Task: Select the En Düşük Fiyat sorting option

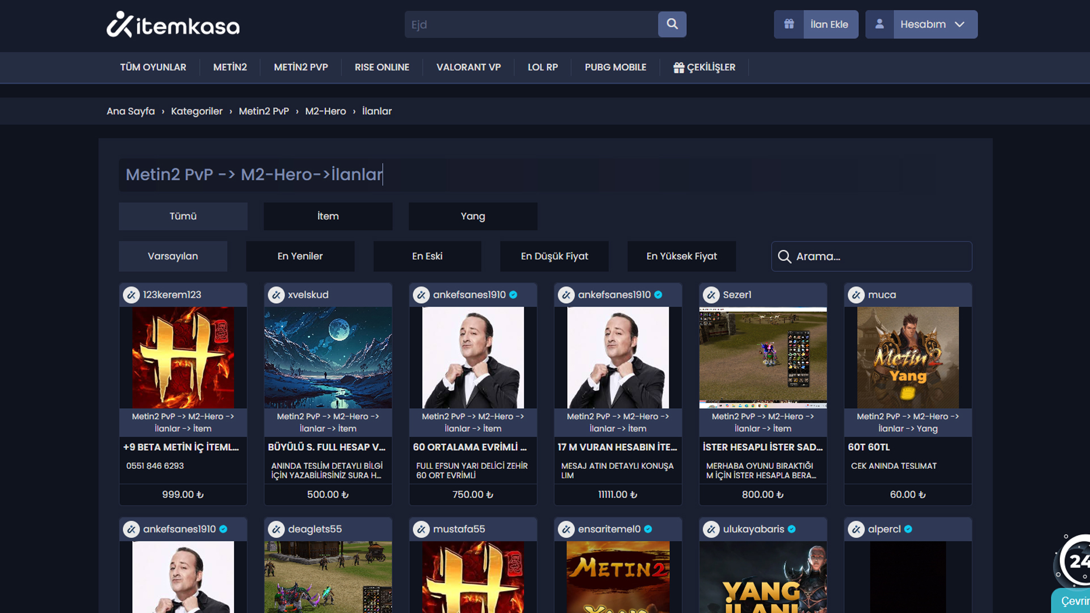Action: point(554,256)
